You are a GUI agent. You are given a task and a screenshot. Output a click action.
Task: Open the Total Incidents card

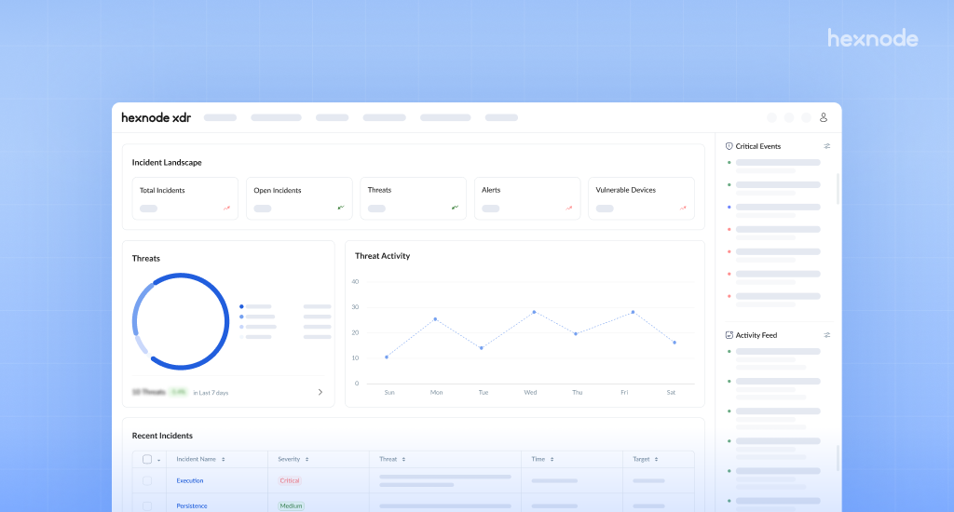[185, 198]
